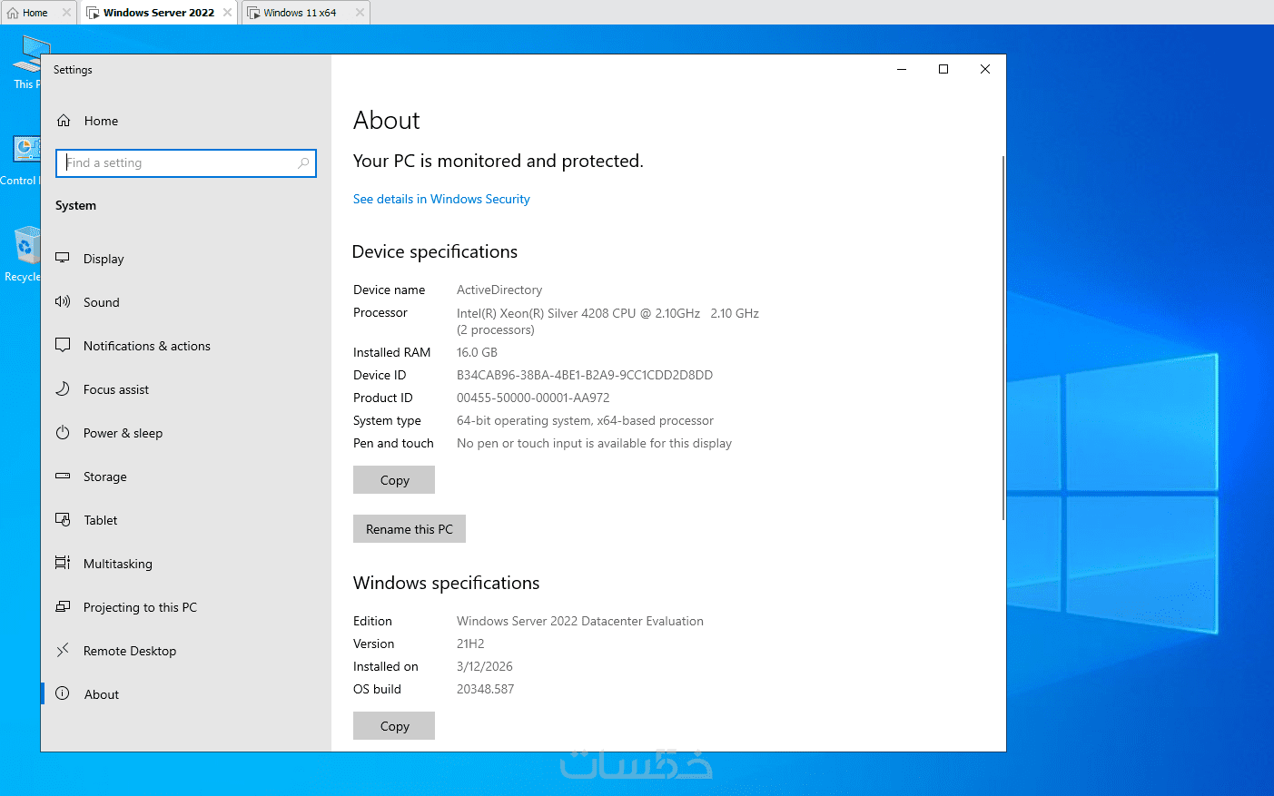Copy the Windows specifications
Viewport: 1274px width, 796px height.
[394, 726]
